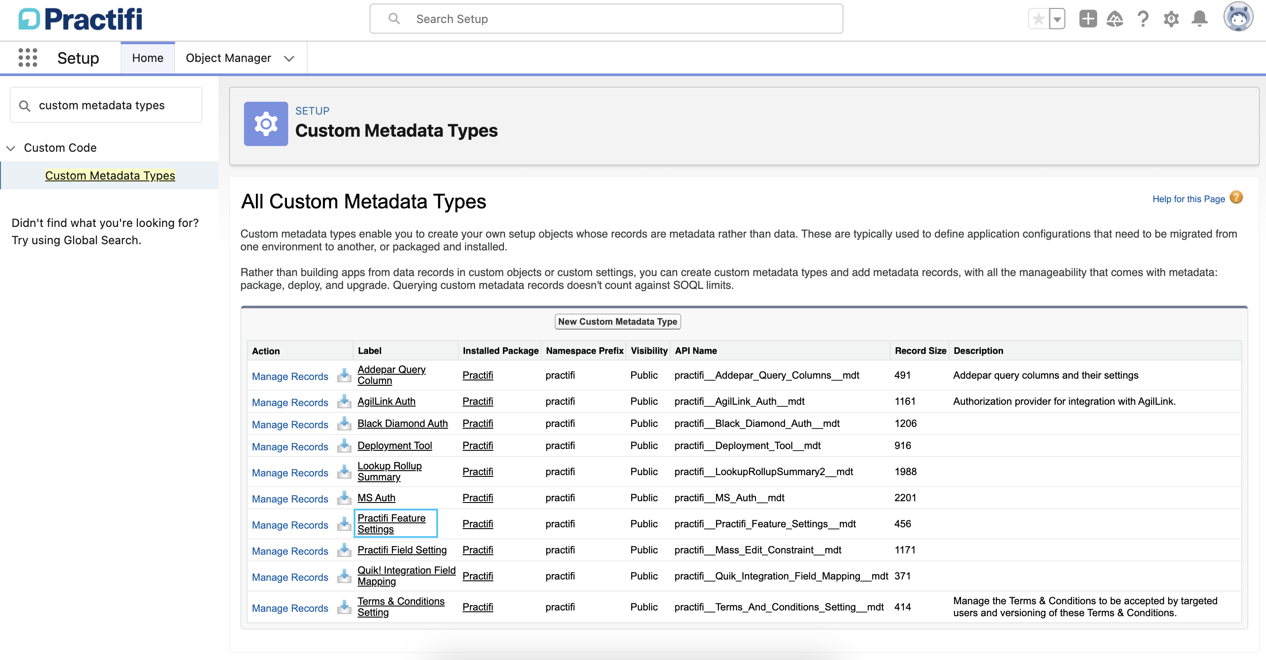Image resolution: width=1266 pixels, height=660 pixels.
Task: Click the download icon in Practifi Field Setting row
Action: [344, 550]
